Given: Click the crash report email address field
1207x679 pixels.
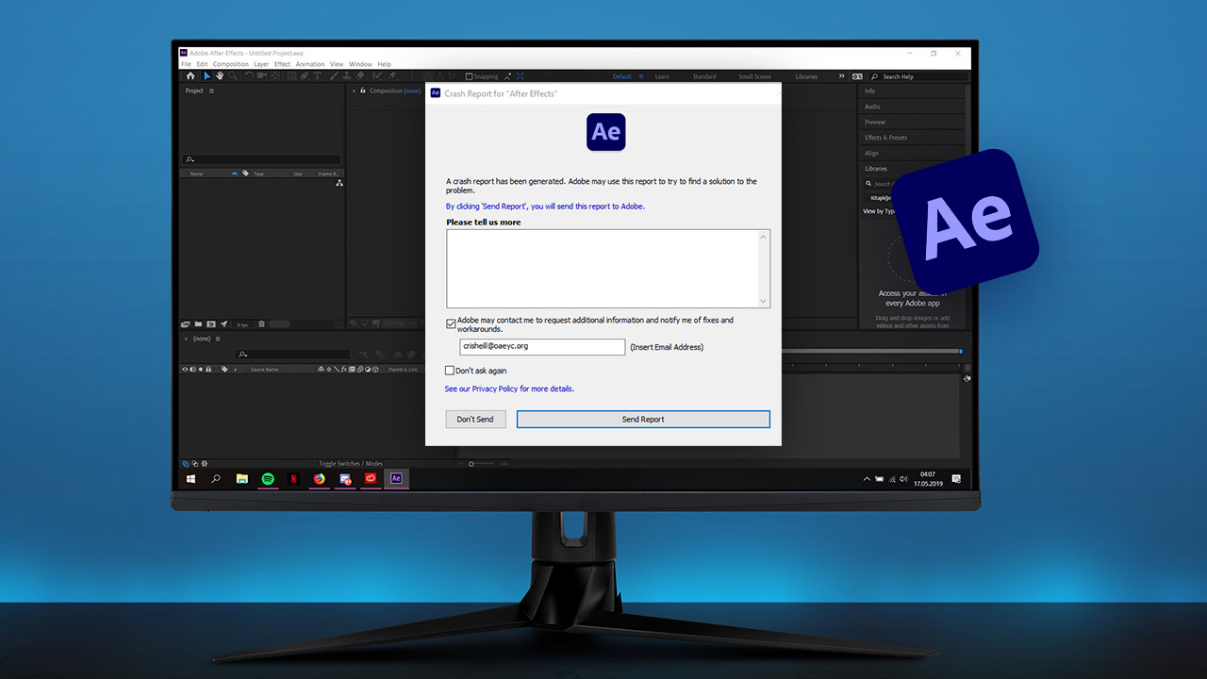Looking at the screenshot, I should coord(542,346).
